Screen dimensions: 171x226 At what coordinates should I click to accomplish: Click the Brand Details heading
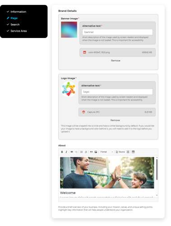67,11
